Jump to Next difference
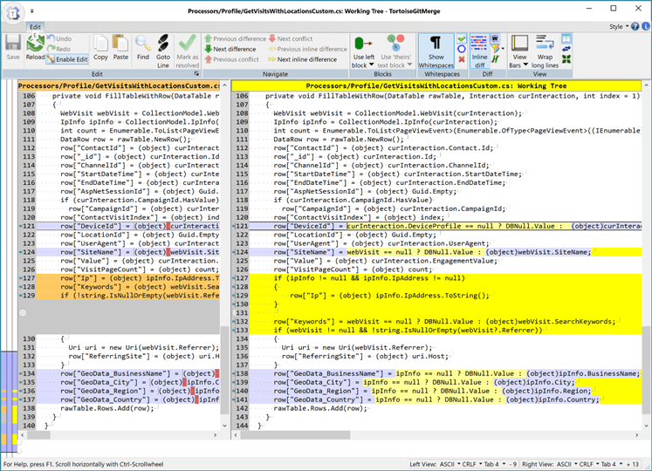The image size is (652, 471). 230,49
